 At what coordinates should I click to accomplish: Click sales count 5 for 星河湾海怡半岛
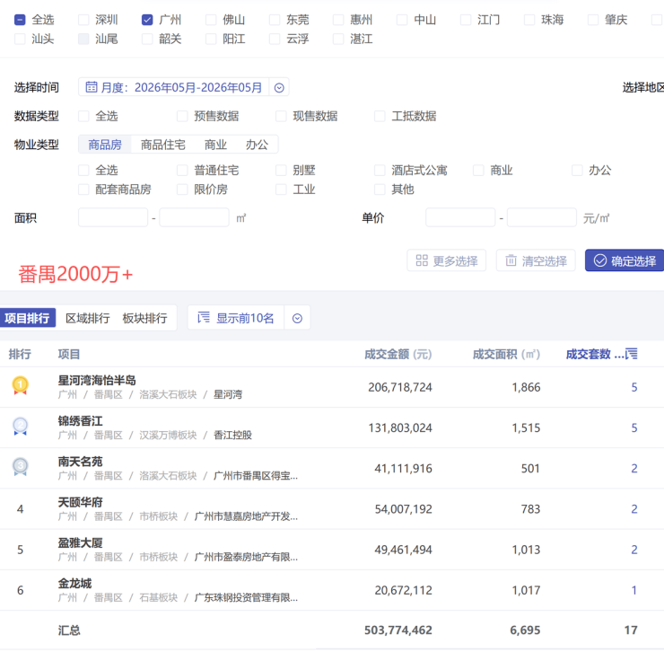[x=633, y=387]
